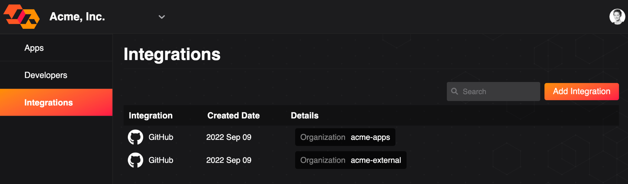Click the Add Integration button
This screenshot has width=628, height=184.
[582, 91]
